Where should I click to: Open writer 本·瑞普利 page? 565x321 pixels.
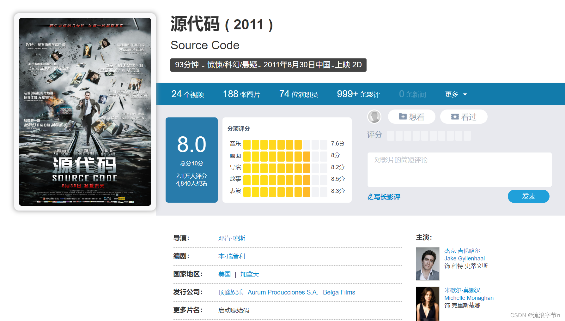(x=232, y=256)
